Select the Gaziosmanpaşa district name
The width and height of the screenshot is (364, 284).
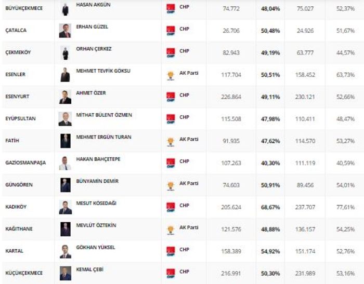[25, 163]
